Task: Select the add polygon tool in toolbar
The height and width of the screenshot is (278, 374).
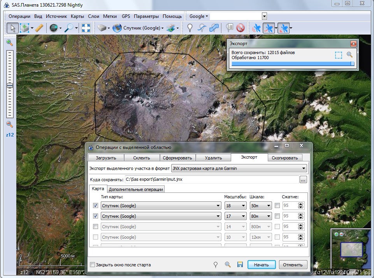Action: [x=214, y=28]
